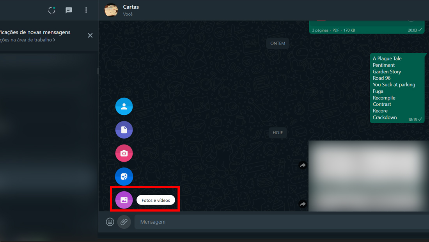
Task: Open the emoji picker
Action: coord(110,222)
